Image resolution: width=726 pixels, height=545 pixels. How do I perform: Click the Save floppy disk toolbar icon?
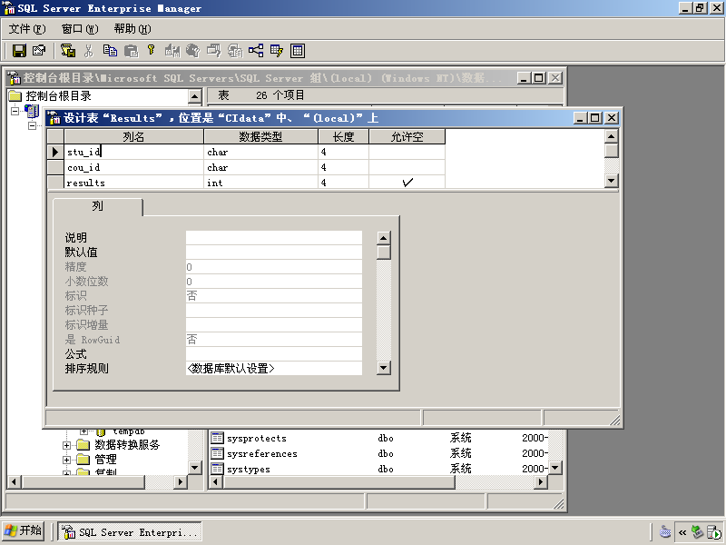(x=19, y=51)
